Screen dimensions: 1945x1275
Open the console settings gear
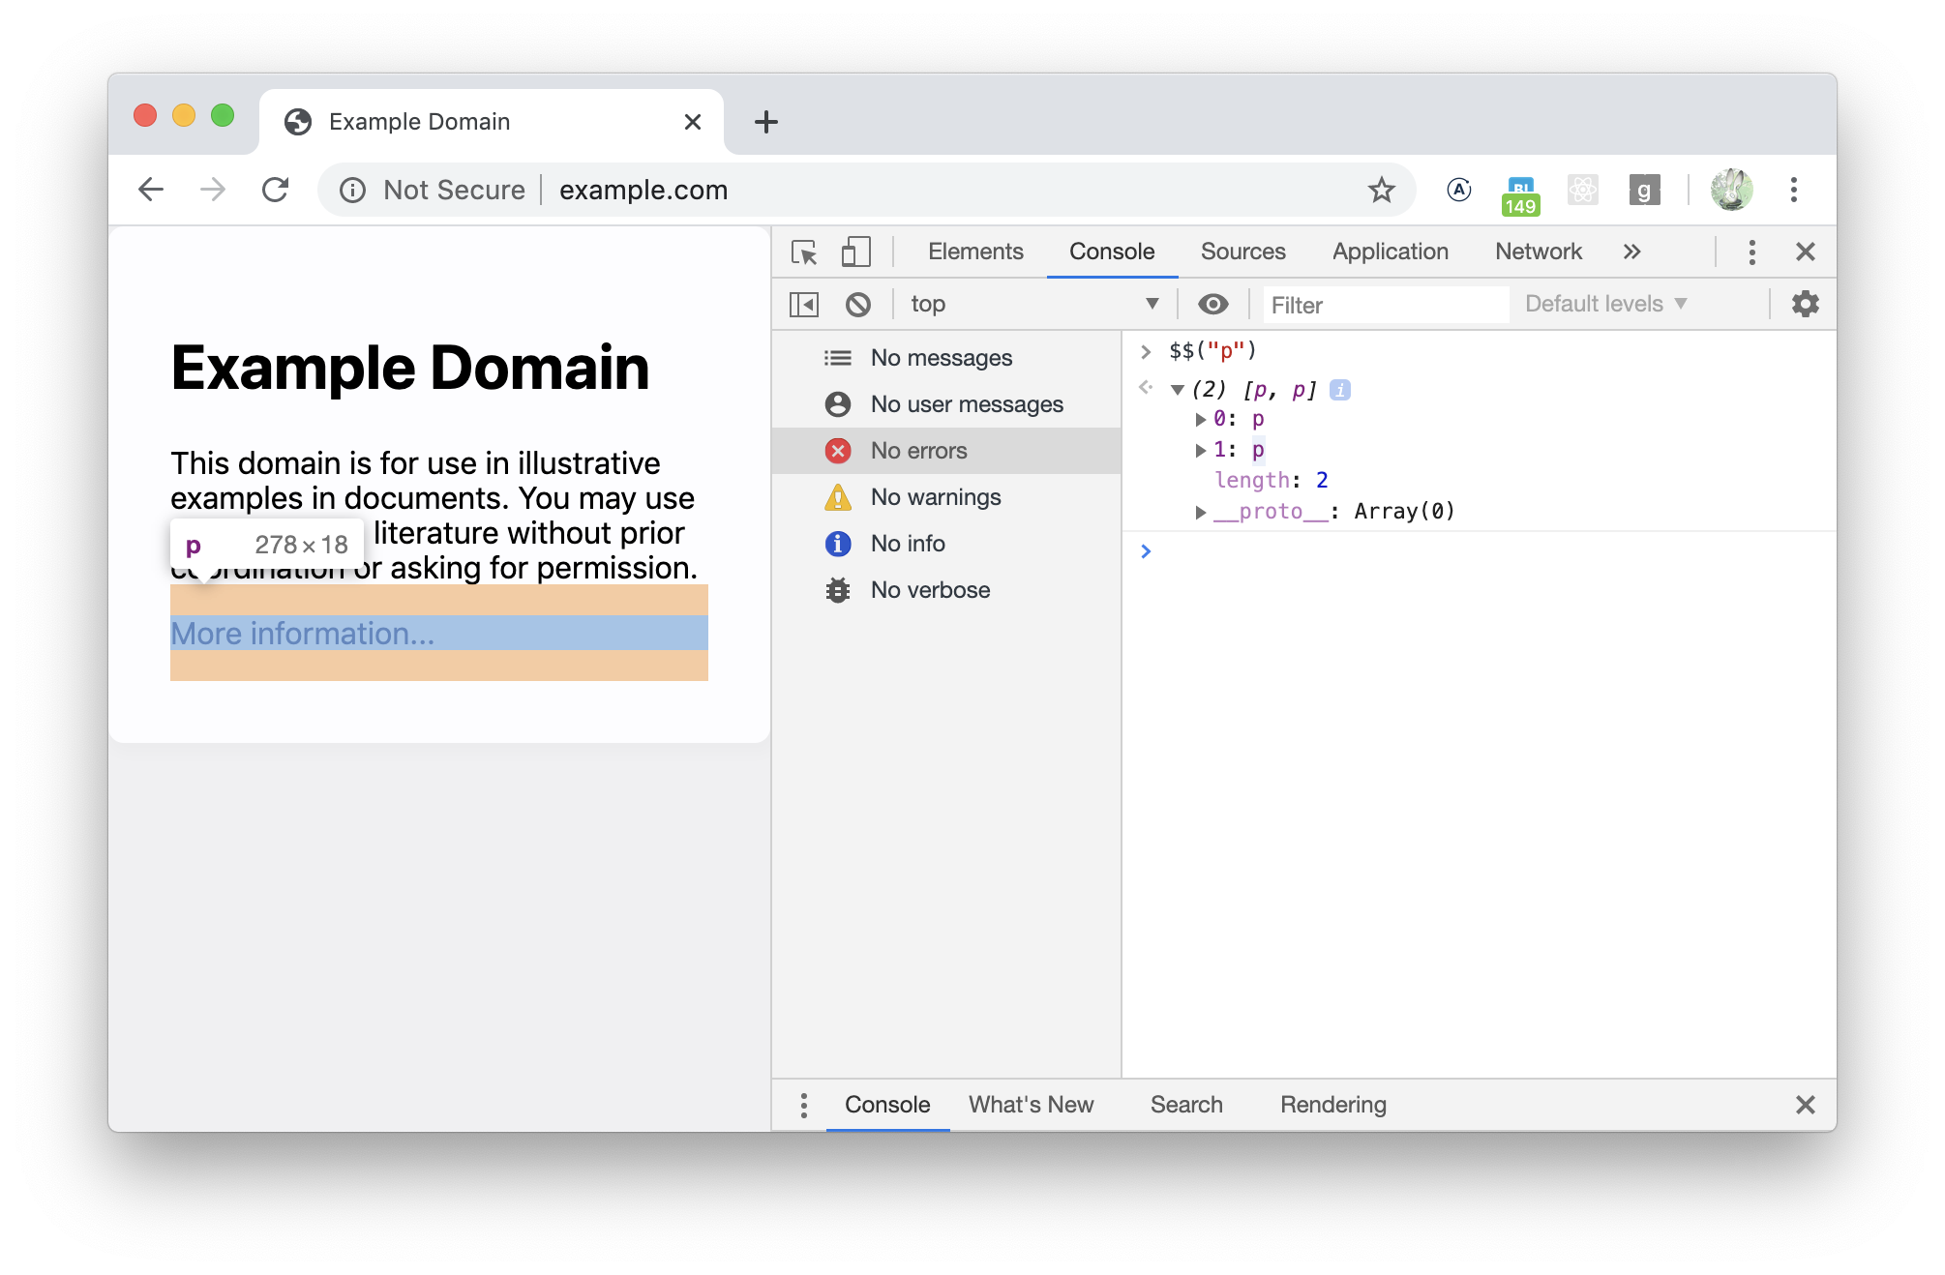1805,305
